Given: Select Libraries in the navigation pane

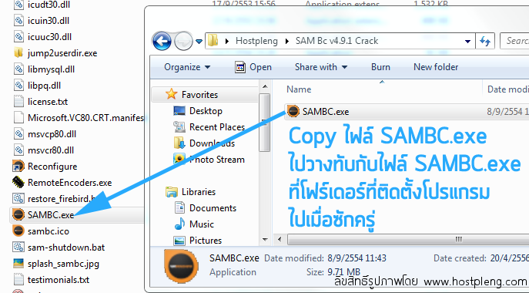Looking at the screenshot, I should 199,192.
